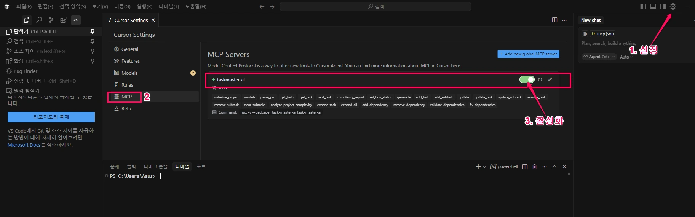Image resolution: width=695 pixels, height=217 pixels.
Task: Click the parse_prd tool tag
Action: tap(268, 97)
